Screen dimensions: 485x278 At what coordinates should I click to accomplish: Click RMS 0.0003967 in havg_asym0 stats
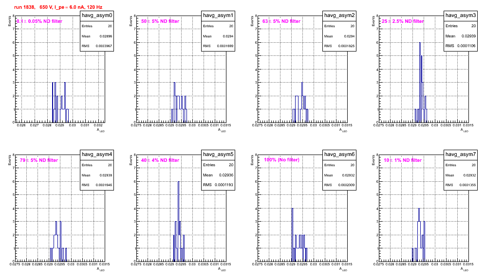click(97, 46)
